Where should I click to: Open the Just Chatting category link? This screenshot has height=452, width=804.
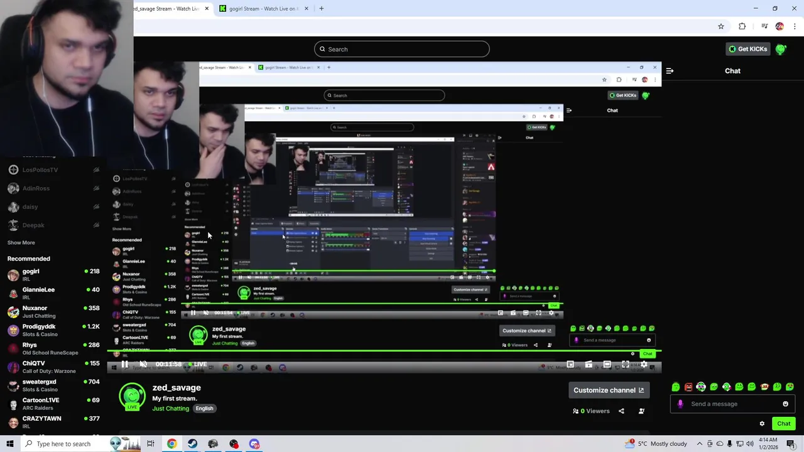coord(170,409)
